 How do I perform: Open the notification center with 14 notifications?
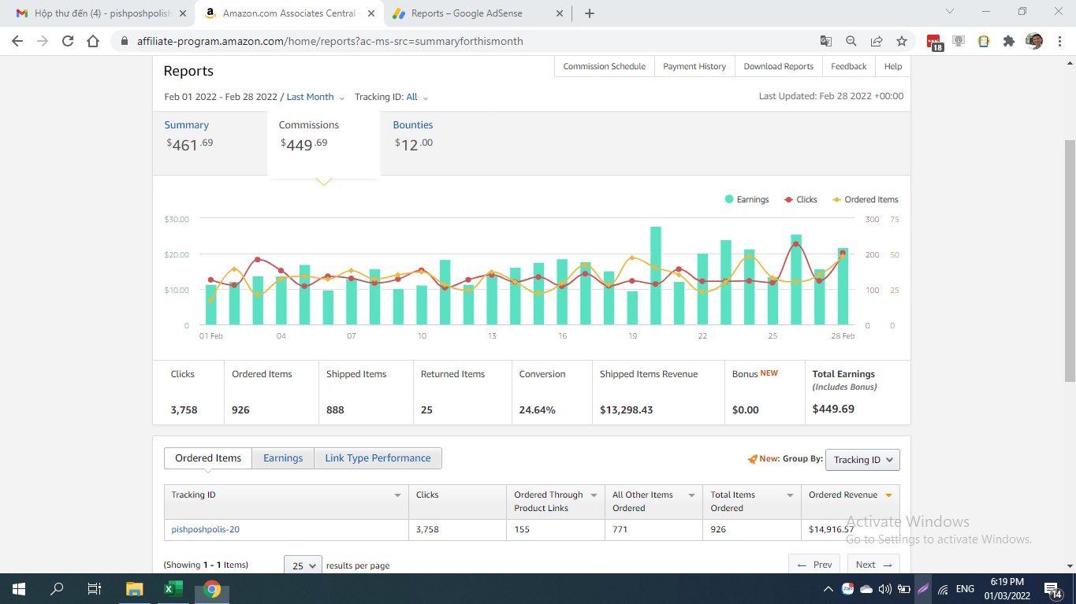coord(1053,588)
